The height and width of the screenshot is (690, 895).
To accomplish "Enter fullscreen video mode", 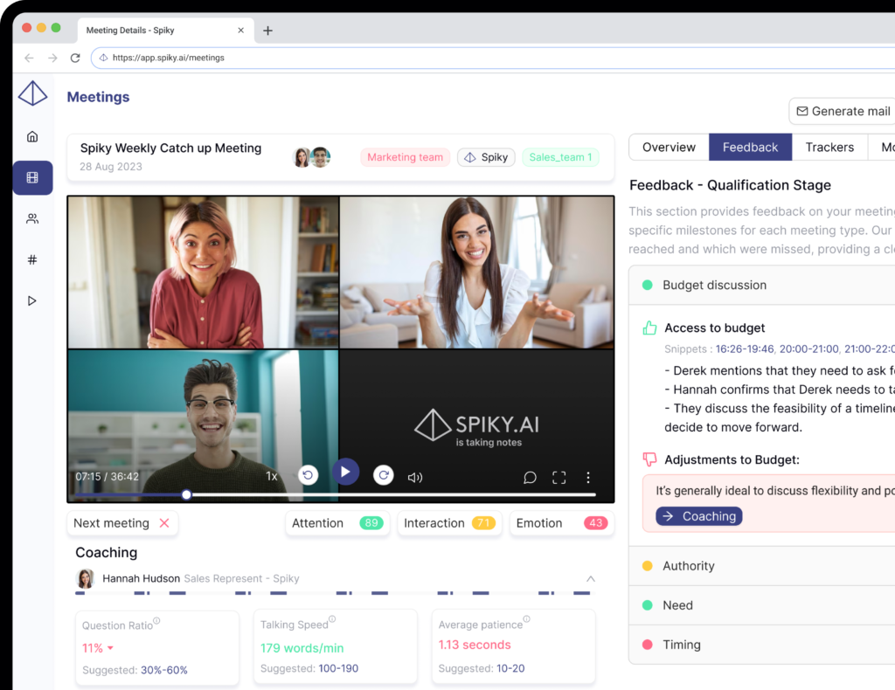I will (x=559, y=477).
